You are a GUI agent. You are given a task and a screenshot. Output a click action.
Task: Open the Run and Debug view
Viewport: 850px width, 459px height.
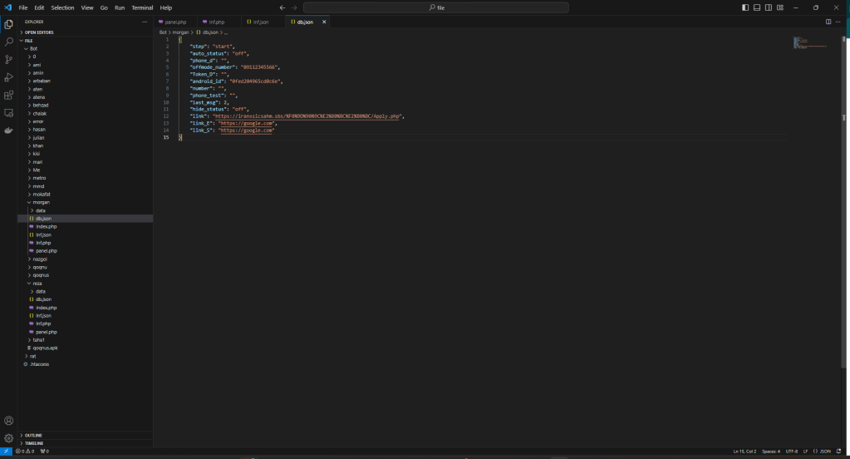(8, 77)
